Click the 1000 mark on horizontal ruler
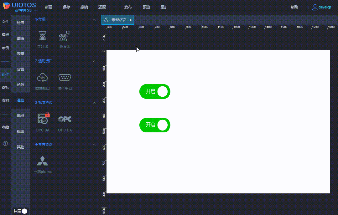The width and height of the screenshot is (338, 215). (x=205, y=27)
